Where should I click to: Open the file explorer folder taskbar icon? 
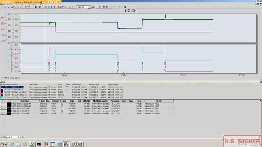pos(18,144)
